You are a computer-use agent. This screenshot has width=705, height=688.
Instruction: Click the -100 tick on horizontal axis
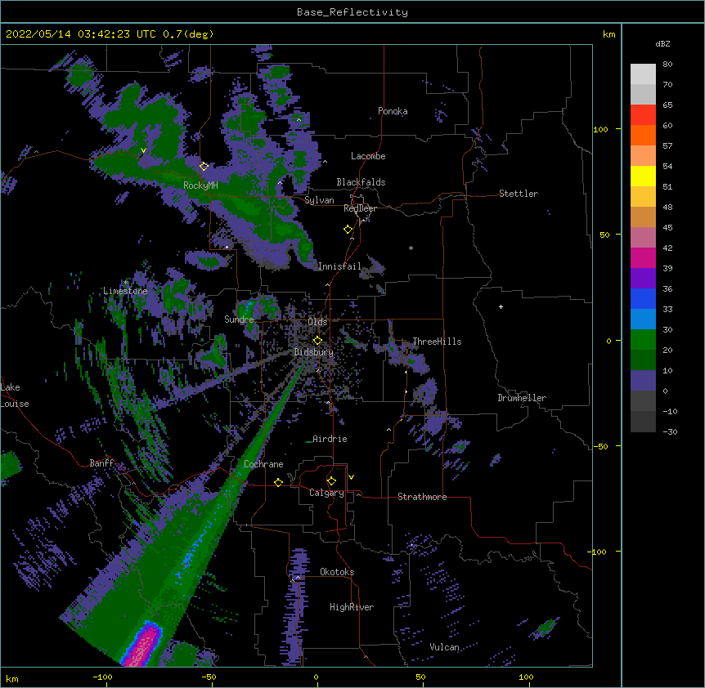tap(102, 677)
